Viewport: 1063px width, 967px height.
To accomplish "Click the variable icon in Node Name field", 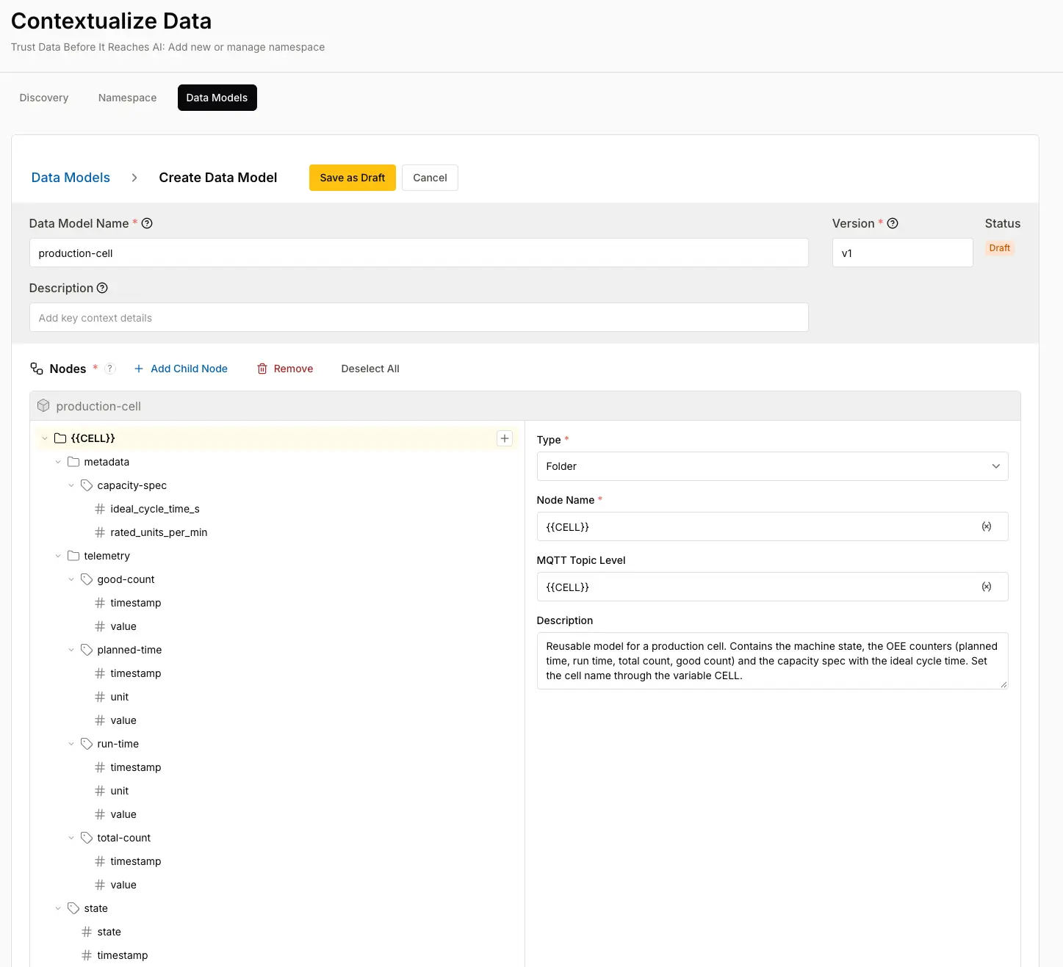I will click(x=987, y=526).
